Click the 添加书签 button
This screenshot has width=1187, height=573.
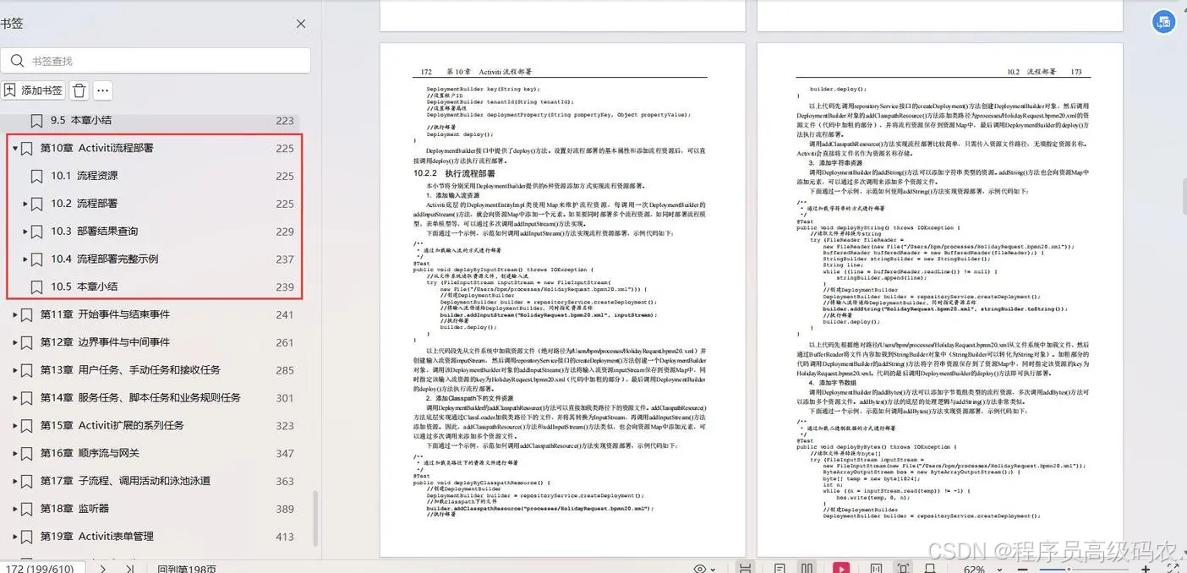(x=33, y=90)
